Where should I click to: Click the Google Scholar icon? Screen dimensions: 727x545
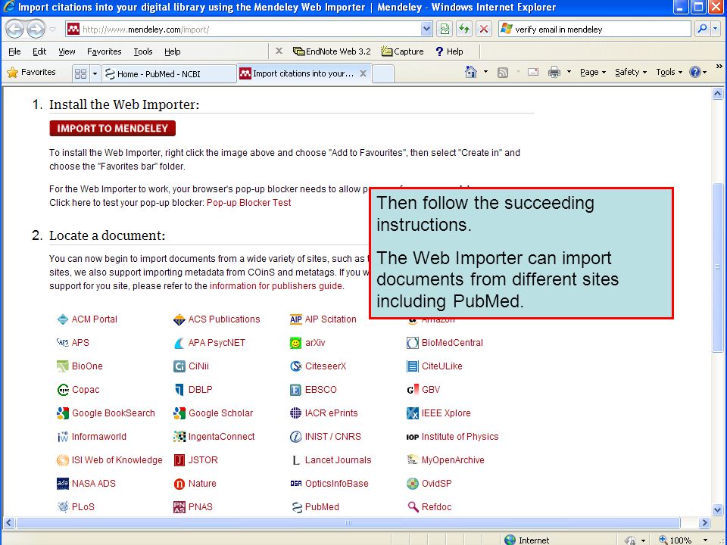[179, 413]
